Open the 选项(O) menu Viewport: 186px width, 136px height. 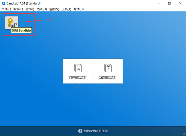tap(42, 9)
